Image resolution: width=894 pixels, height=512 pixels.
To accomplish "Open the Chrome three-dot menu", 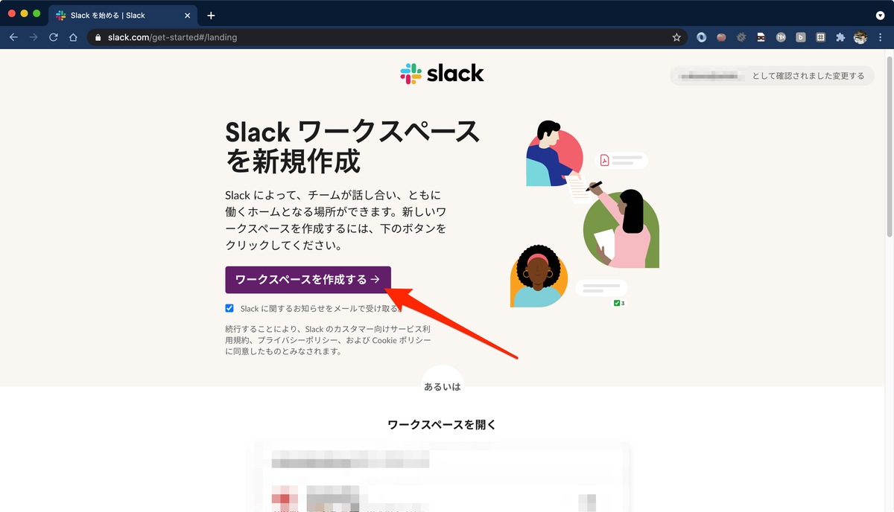I will pyautogui.click(x=881, y=37).
